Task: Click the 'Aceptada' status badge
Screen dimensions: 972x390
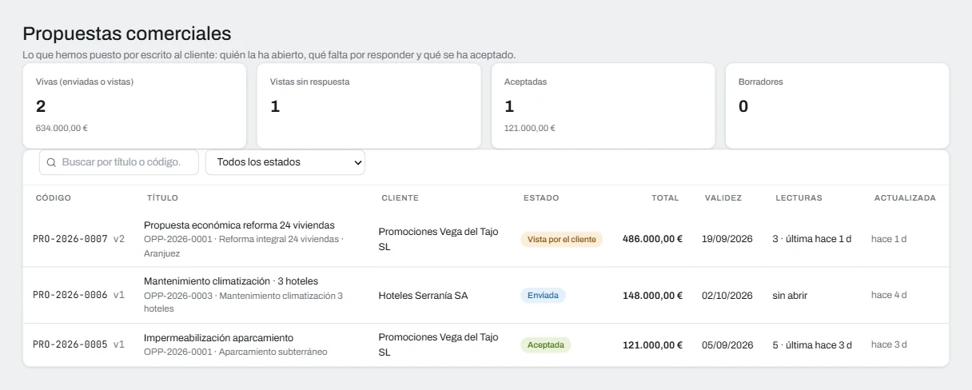Action: coord(545,345)
